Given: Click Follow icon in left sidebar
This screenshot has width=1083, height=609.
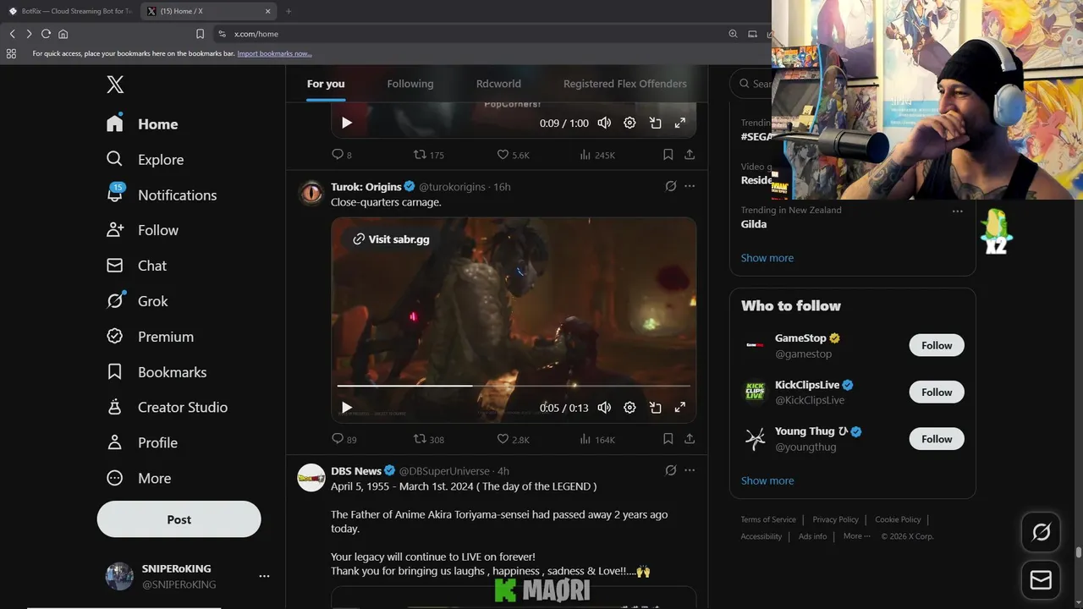Looking at the screenshot, I should point(115,230).
